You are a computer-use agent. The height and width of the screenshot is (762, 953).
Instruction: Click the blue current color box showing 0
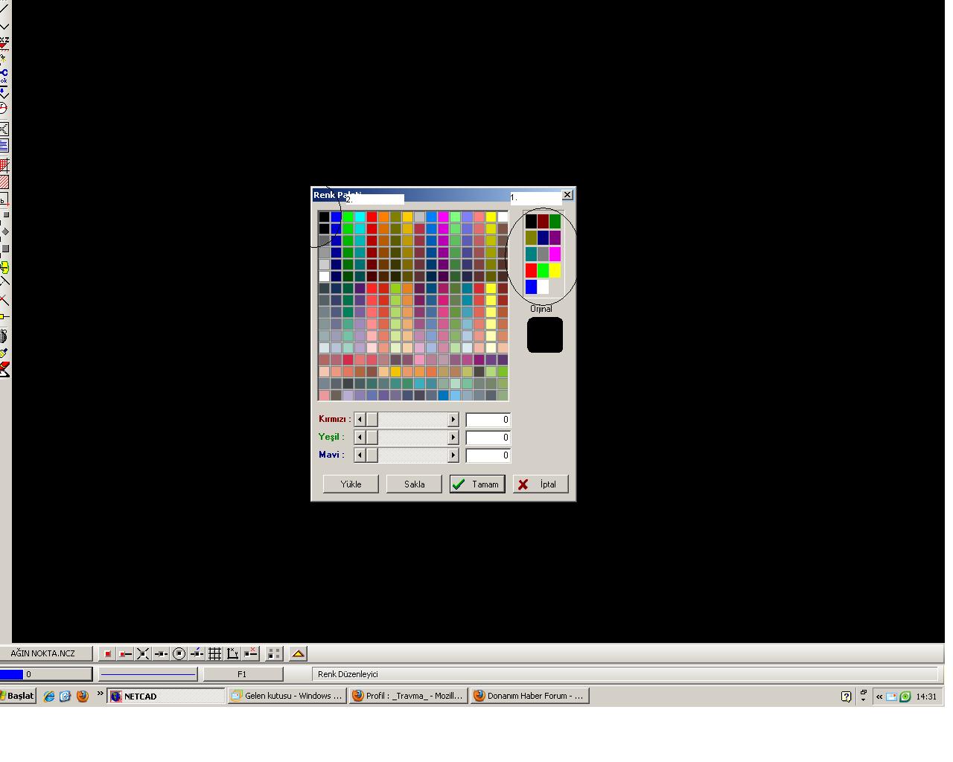pos(46,674)
